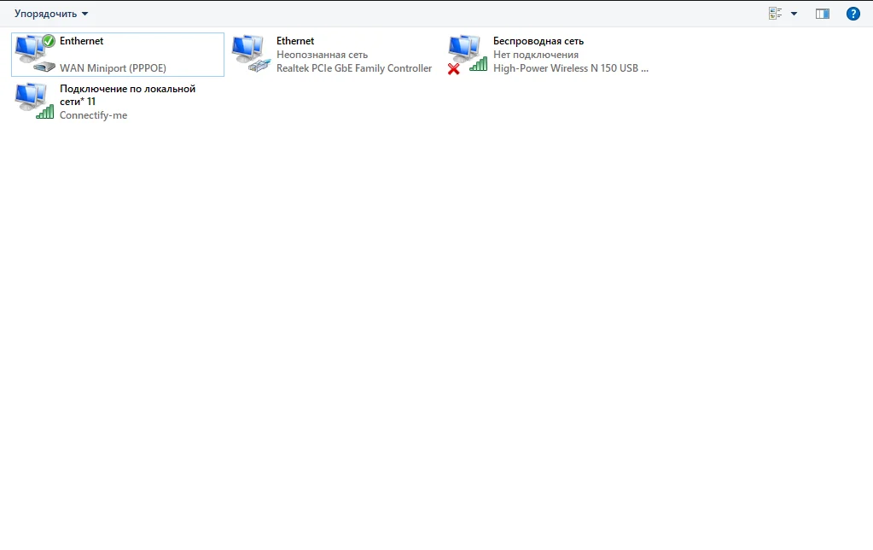The width and height of the screenshot is (873, 550).
Task: Click the Нет подключения status text
Action: click(x=536, y=55)
